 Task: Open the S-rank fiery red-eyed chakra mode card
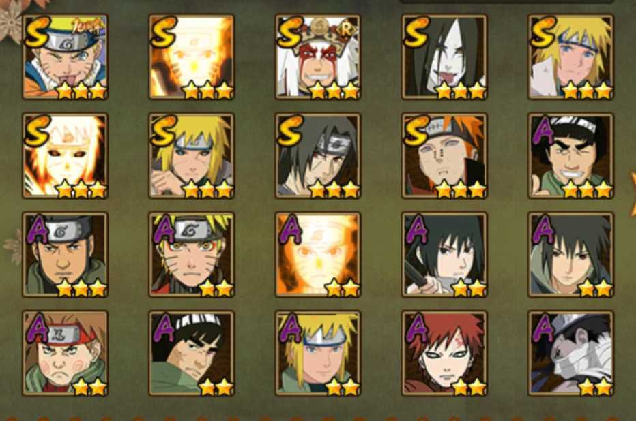66,156
